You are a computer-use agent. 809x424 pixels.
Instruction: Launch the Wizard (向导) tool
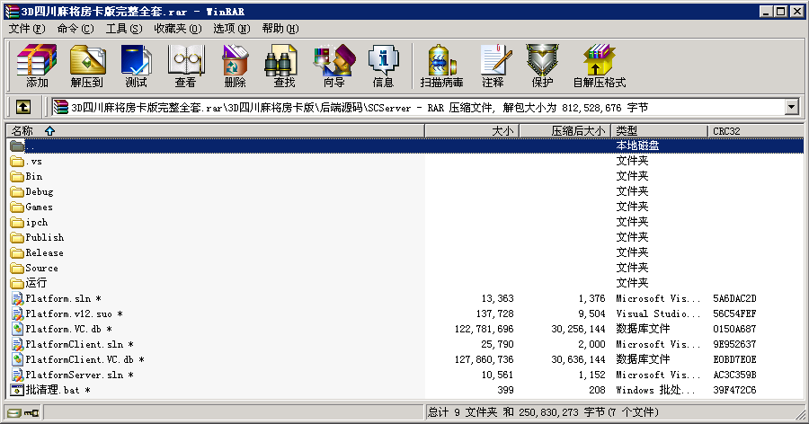click(x=333, y=66)
